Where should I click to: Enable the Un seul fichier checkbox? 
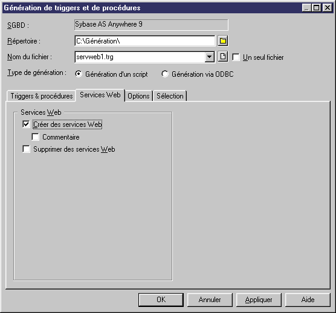click(x=236, y=57)
